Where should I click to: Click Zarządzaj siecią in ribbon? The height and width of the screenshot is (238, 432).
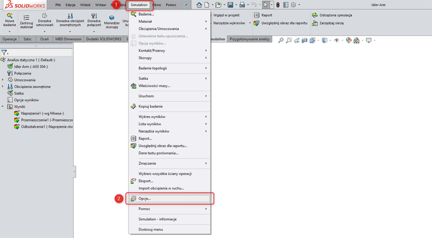click(328, 23)
